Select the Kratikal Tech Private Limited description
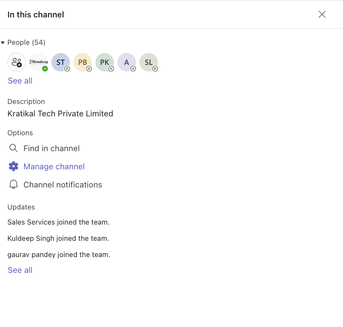 60,114
